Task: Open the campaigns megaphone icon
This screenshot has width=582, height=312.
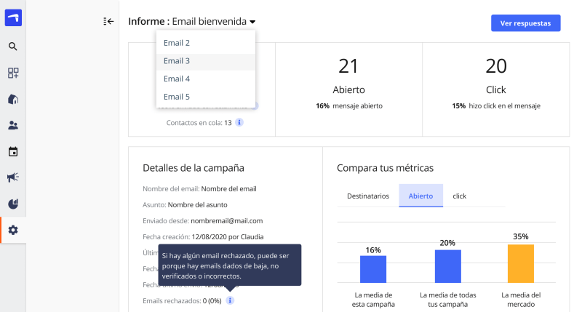Action: click(x=13, y=177)
